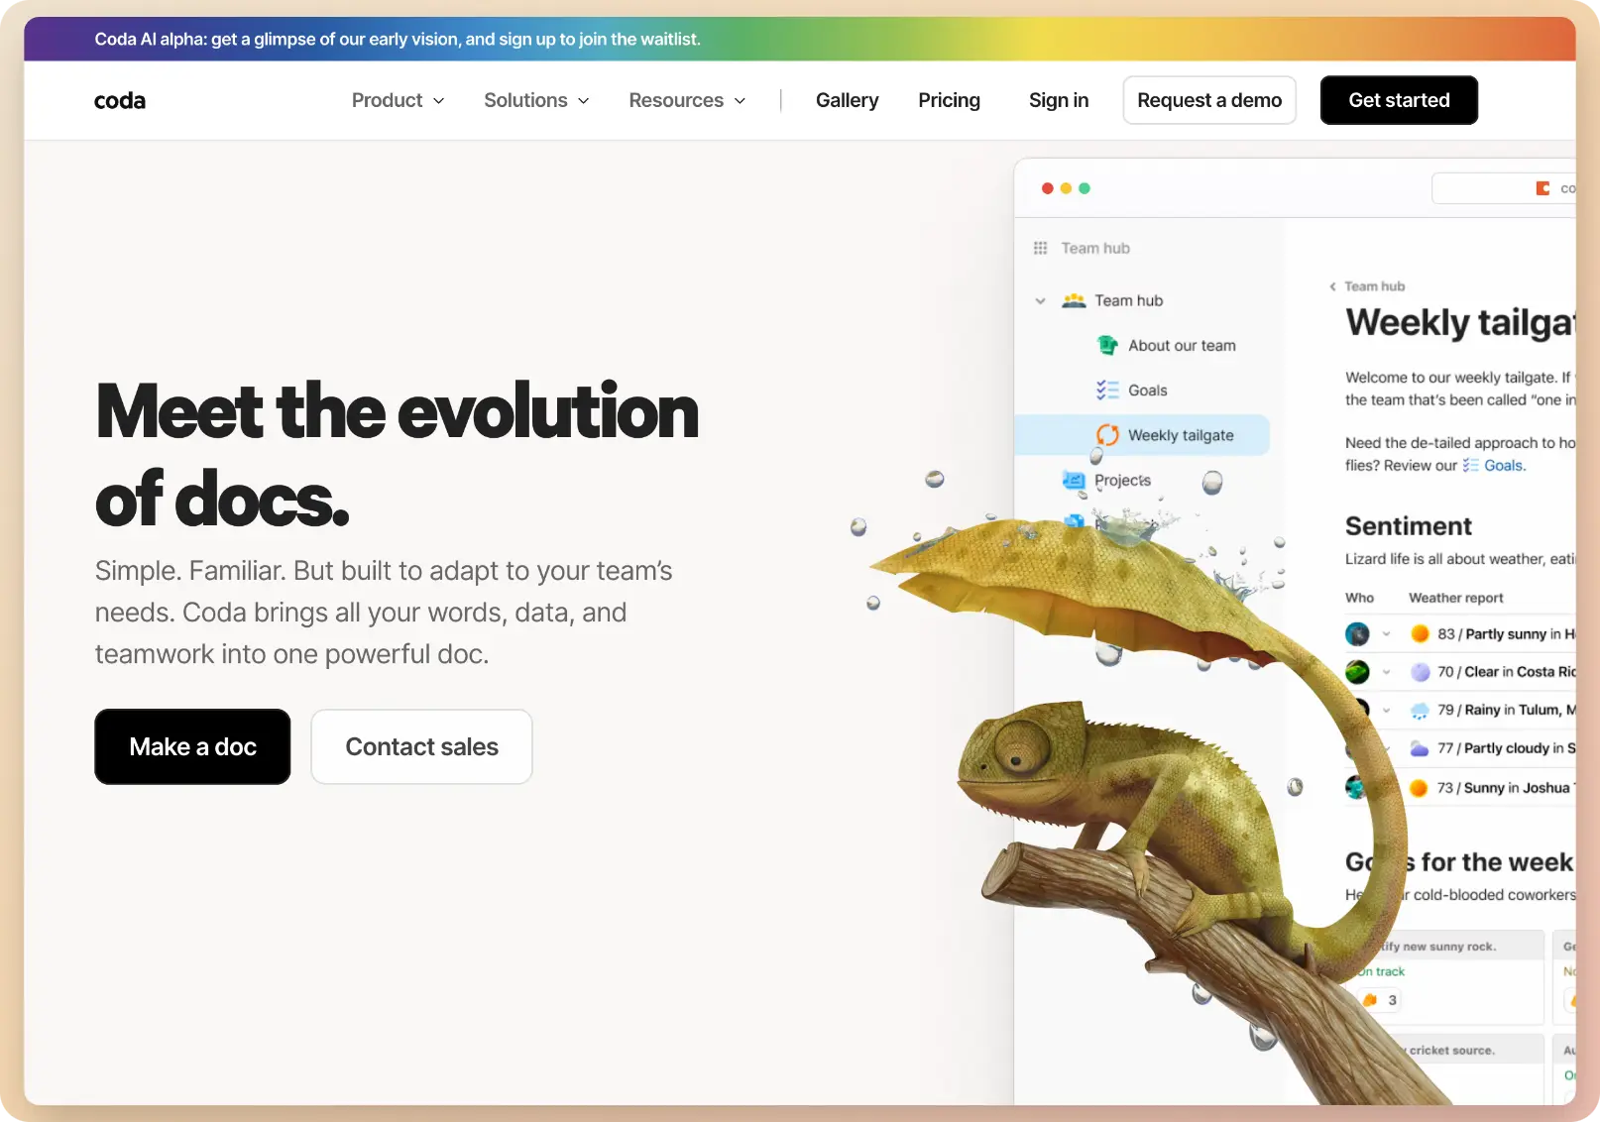Click the rain cloud icon in 79 Rainy row
Image resolution: width=1600 pixels, height=1122 pixels.
1420,710
